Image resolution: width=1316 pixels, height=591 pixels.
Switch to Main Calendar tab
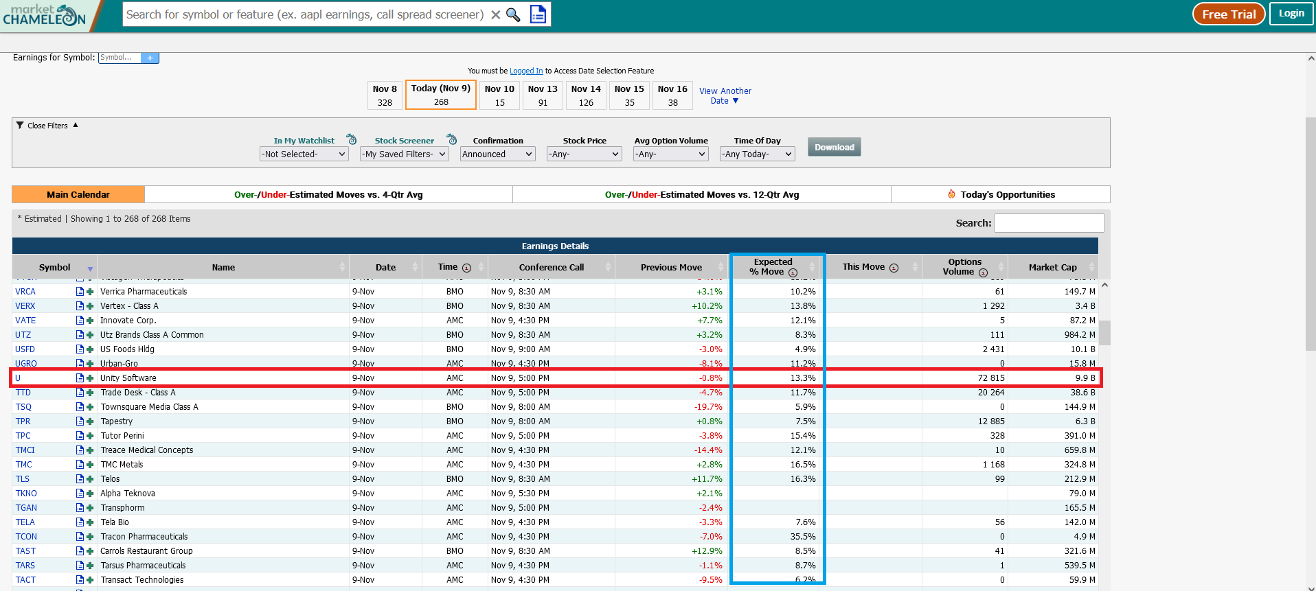coord(78,195)
